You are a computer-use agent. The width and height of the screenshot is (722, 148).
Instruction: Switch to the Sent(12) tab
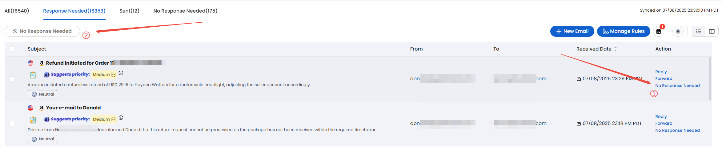[x=129, y=11]
